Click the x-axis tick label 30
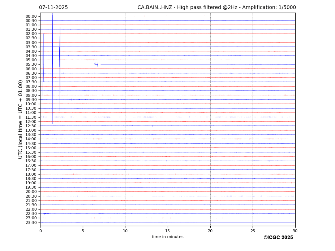335x251 pixels. (x=295, y=231)
